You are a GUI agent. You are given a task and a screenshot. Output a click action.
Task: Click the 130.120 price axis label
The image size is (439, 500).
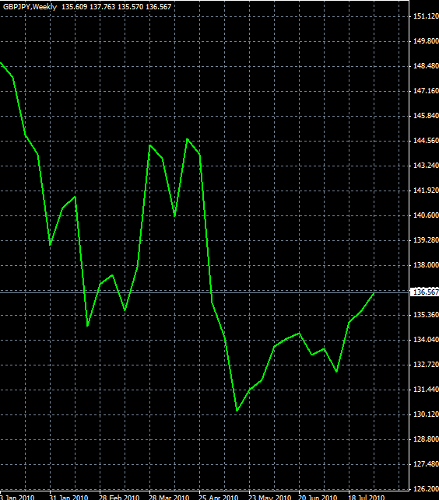click(x=426, y=414)
